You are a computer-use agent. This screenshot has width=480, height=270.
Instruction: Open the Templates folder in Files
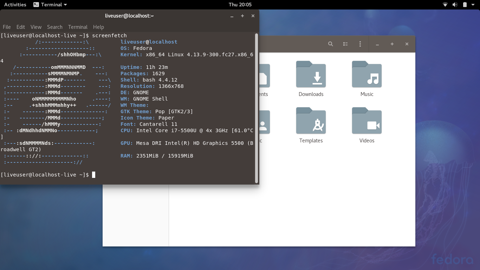tap(311, 121)
